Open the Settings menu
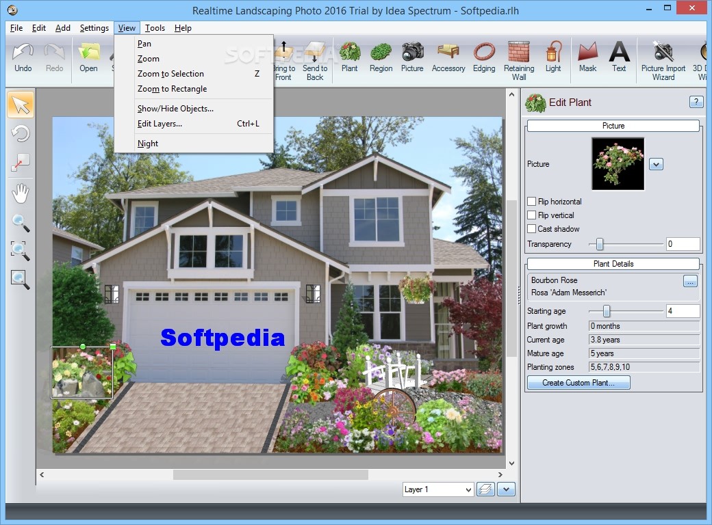 click(94, 28)
